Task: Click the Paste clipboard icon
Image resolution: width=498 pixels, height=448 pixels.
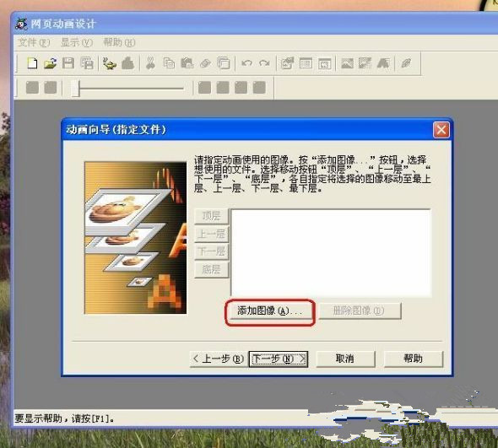Action: coord(187,63)
